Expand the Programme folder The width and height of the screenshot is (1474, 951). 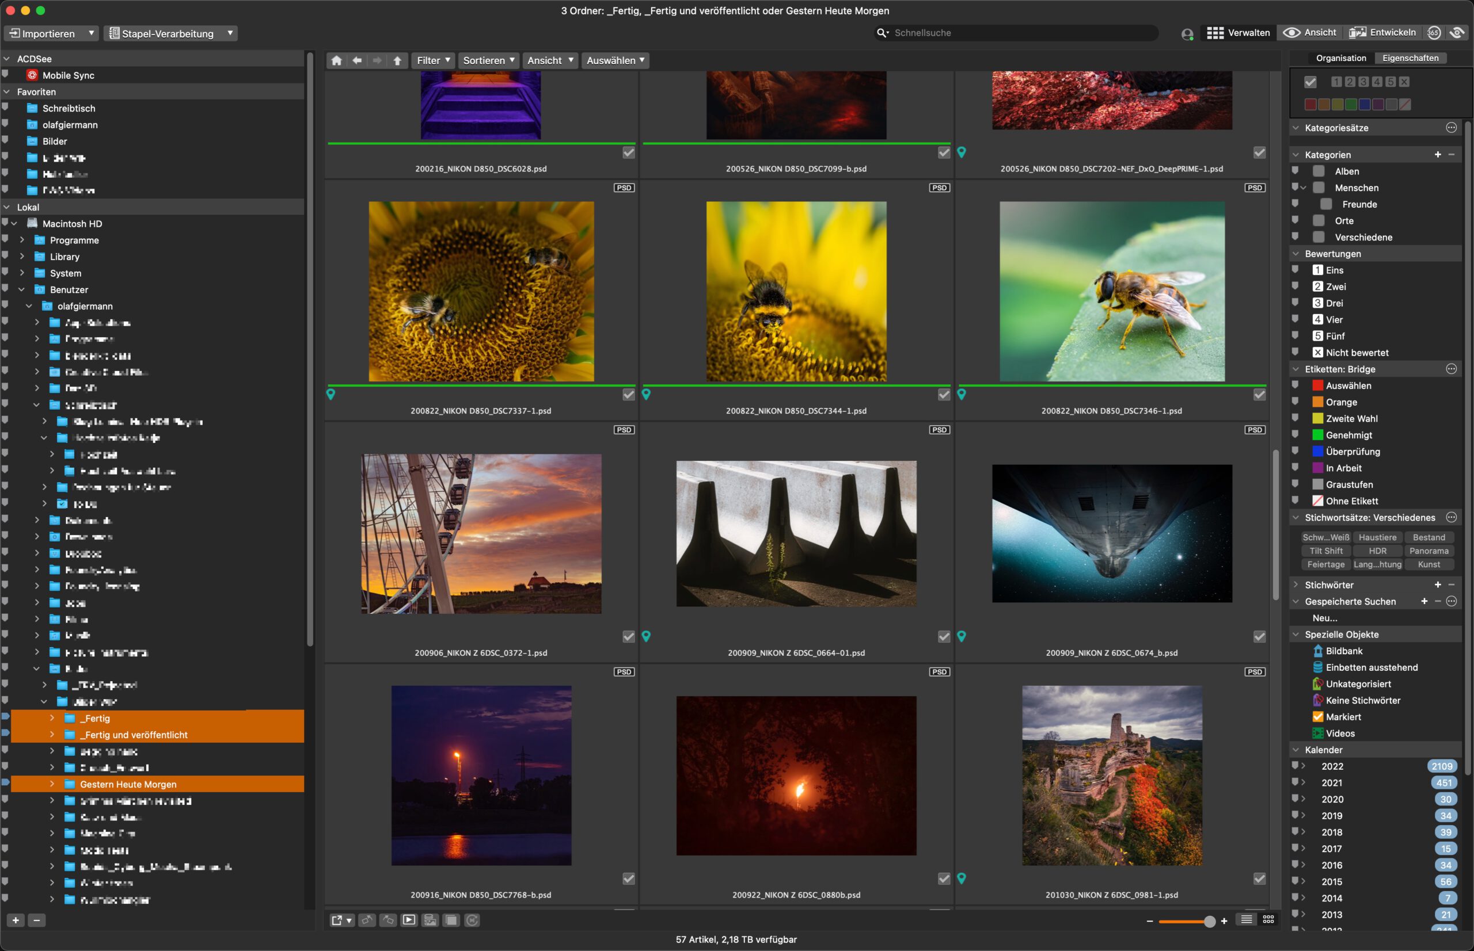coord(22,240)
